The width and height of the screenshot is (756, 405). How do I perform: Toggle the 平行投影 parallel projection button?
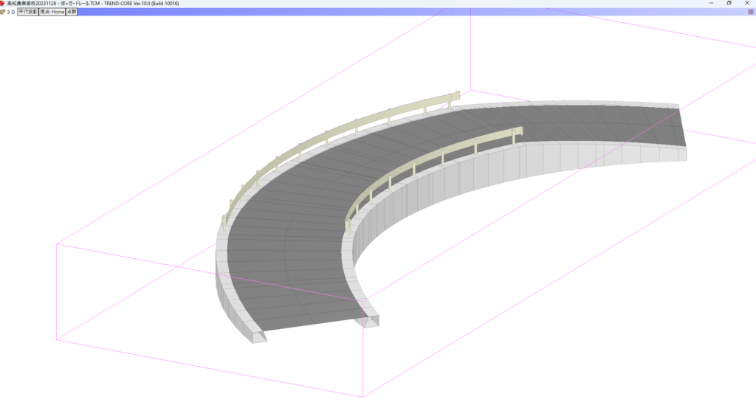coord(27,12)
